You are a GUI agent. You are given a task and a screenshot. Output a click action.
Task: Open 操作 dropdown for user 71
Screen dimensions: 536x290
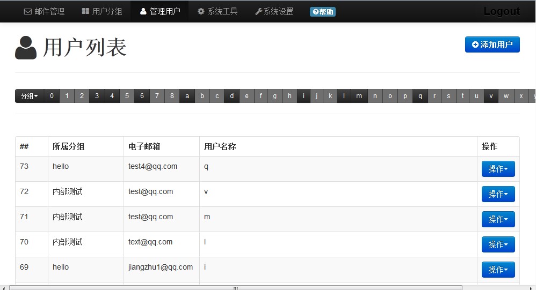pos(498,219)
